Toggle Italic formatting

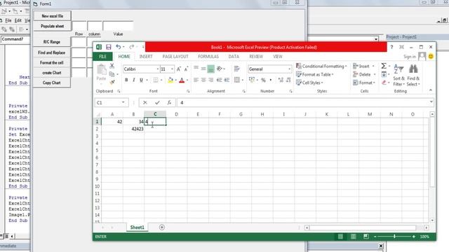[x=134, y=80]
